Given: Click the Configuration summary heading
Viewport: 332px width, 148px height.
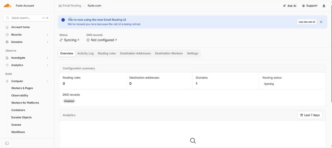Looking at the screenshot, I should pos(79,68).
